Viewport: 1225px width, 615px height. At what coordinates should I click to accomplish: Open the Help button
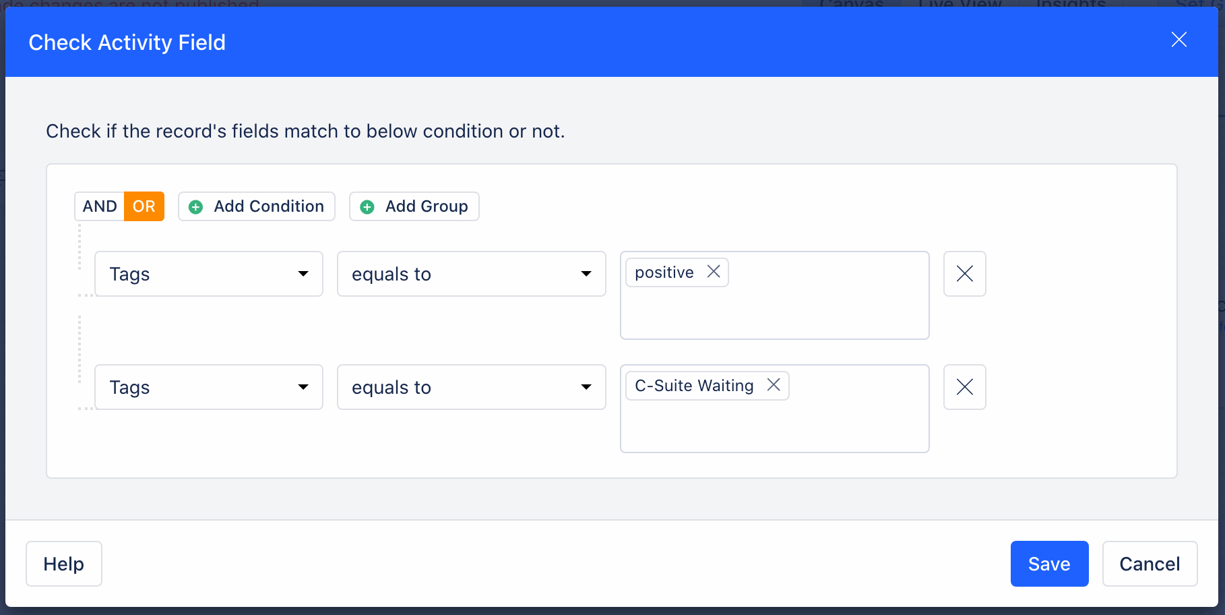(64, 564)
